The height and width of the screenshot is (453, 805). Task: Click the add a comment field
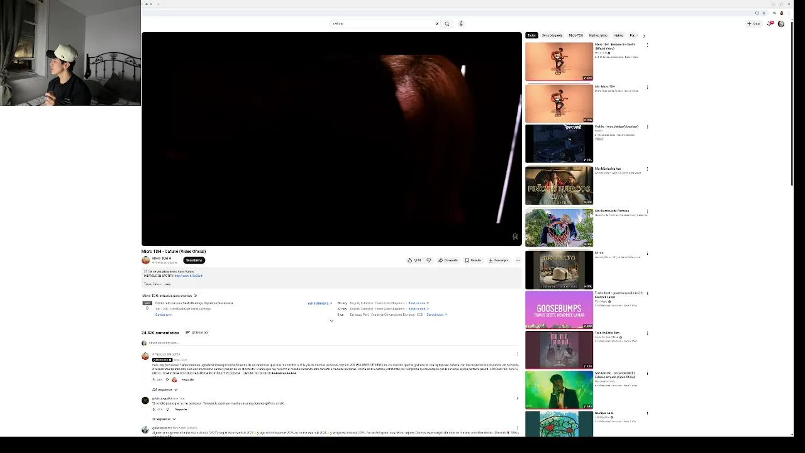coord(333,343)
